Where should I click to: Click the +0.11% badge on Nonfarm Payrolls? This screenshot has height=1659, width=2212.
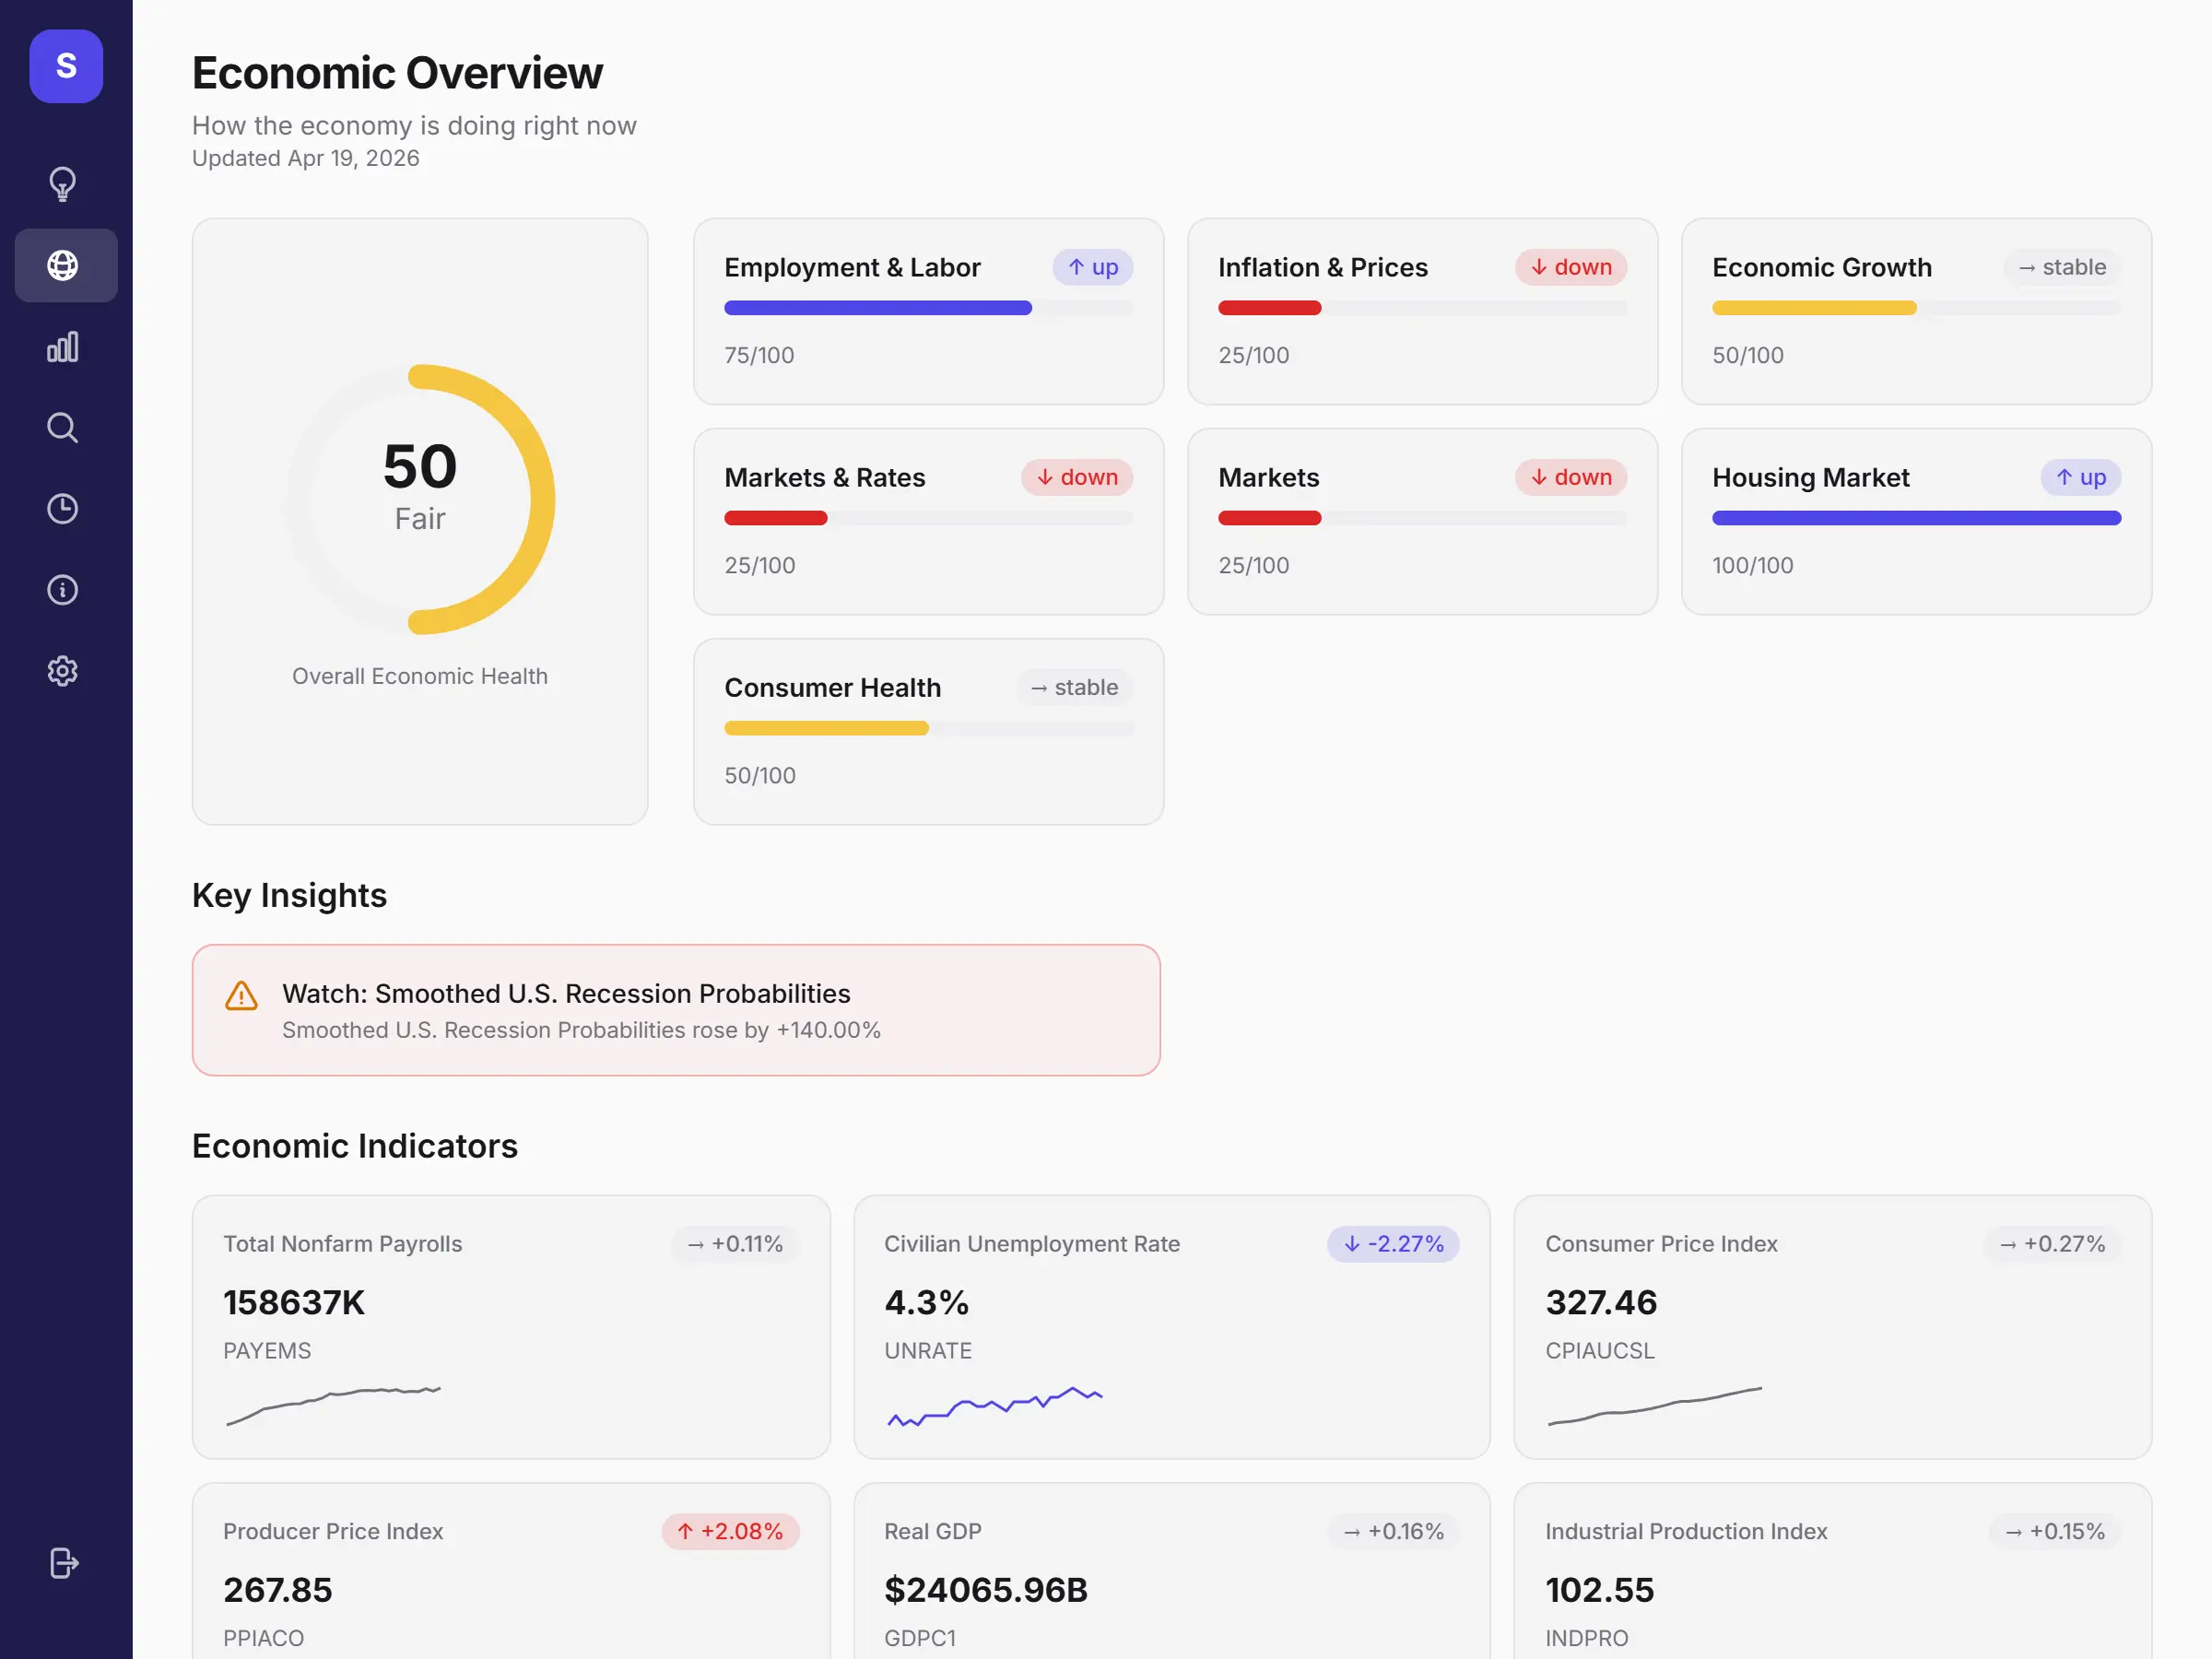coord(735,1244)
